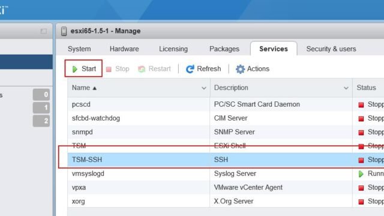Select the vpxa service row
The image size is (384, 216).
click(226, 187)
